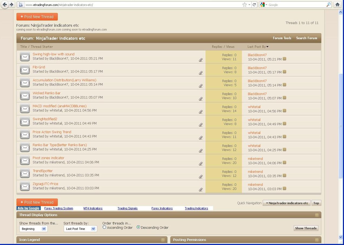Go to last post of Fib-Grid thread
This screenshot has width=344, height=245.
tap(284, 72)
